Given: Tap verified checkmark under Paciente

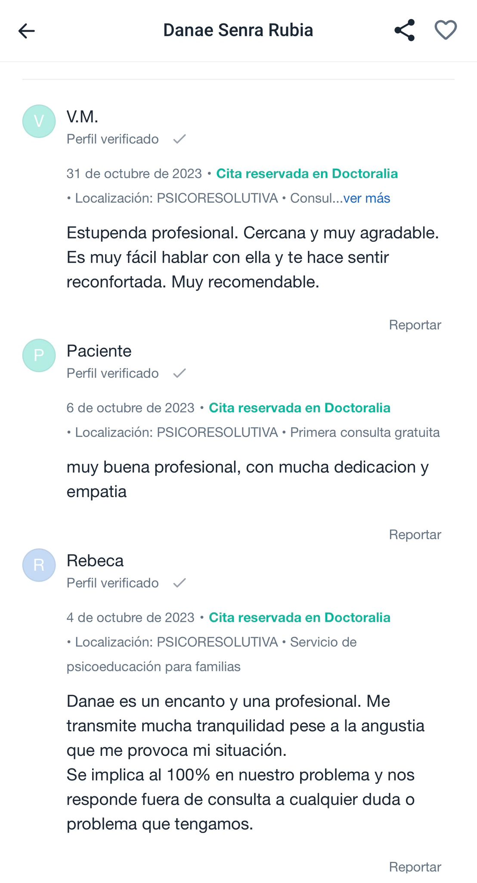Looking at the screenshot, I should [180, 373].
